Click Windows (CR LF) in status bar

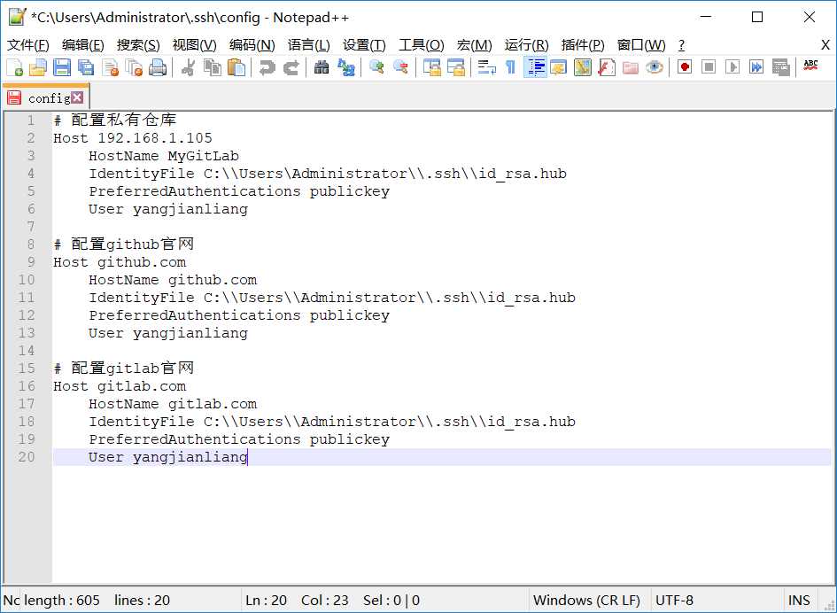click(586, 601)
